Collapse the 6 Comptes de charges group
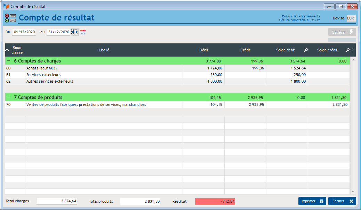 coord(9,61)
